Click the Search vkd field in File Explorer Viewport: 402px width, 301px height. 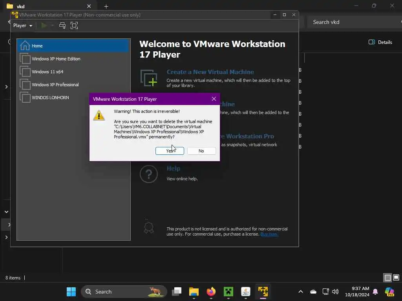click(x=354, y=22)
